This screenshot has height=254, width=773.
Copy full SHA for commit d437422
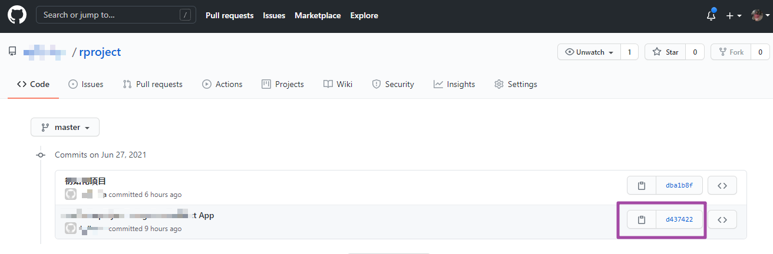642,220
